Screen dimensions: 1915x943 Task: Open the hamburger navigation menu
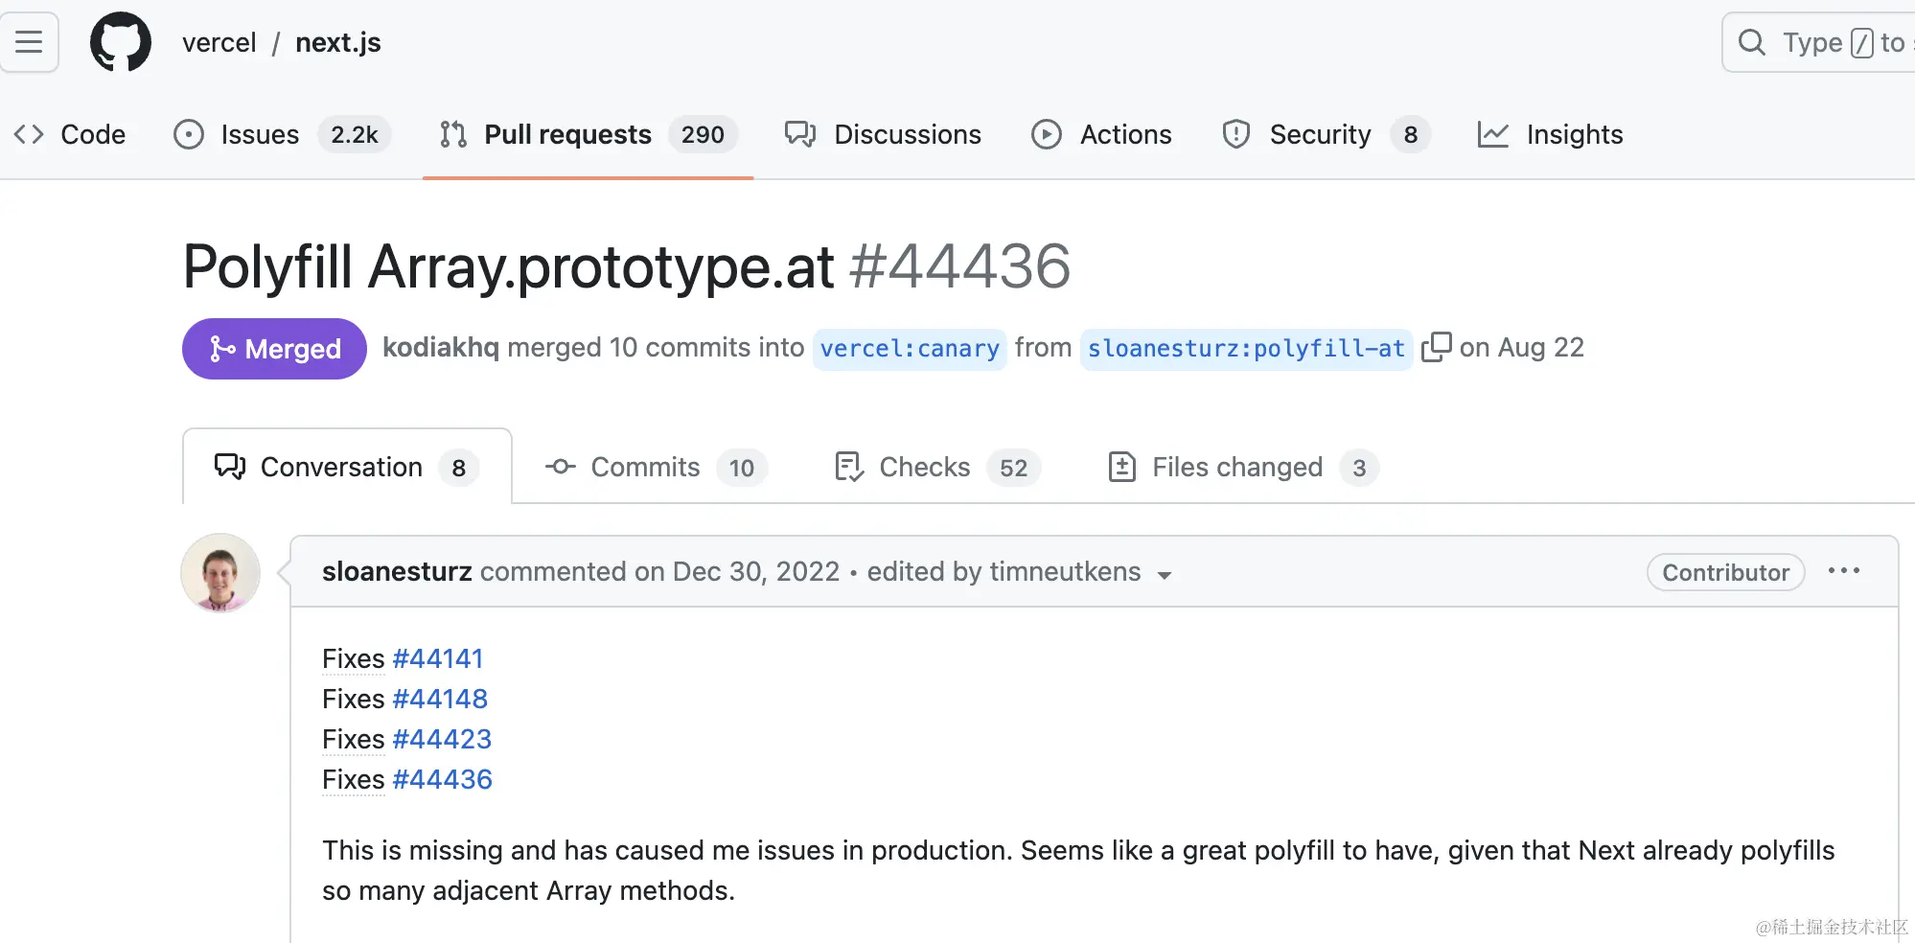click(x=29, y=42)
